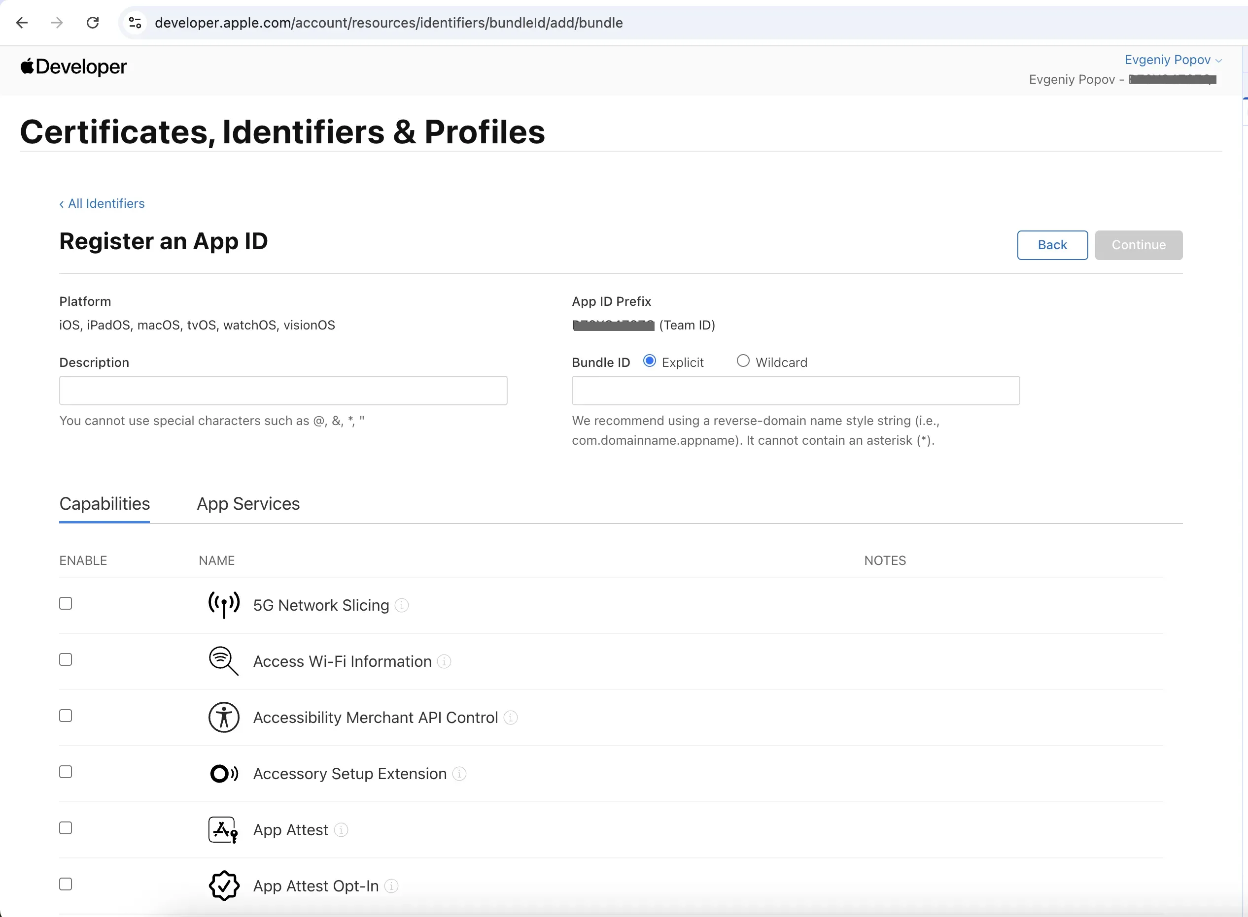Enable App Attest checkbox
This screenshot has width=1248, height=917.
[66, 828]
